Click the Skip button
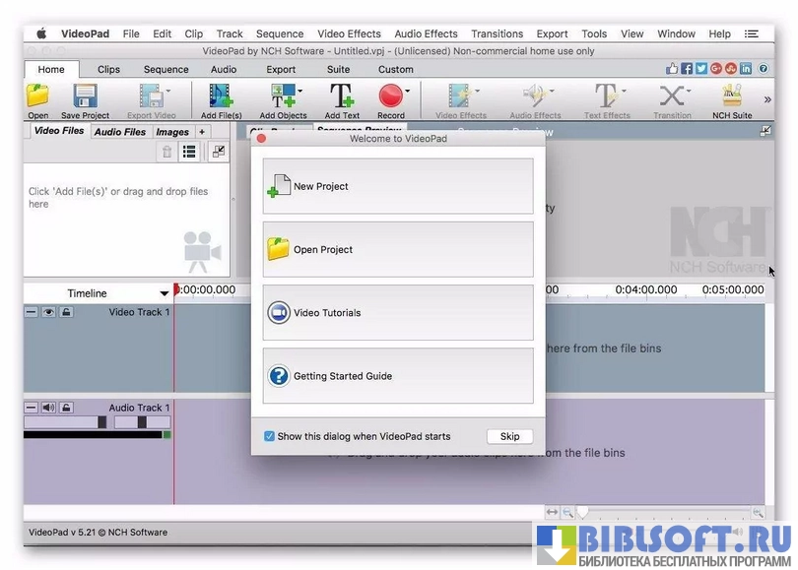Screen dimensions: 798x570 coord(509,436)
